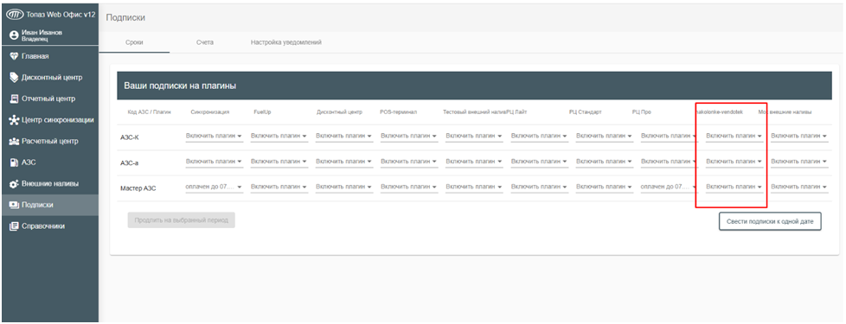Image resolution: width=846 pixels, height=324 pixels.
Task: Open FuelUp dropdown for Мастер АЗС
Action: (279, 187)
